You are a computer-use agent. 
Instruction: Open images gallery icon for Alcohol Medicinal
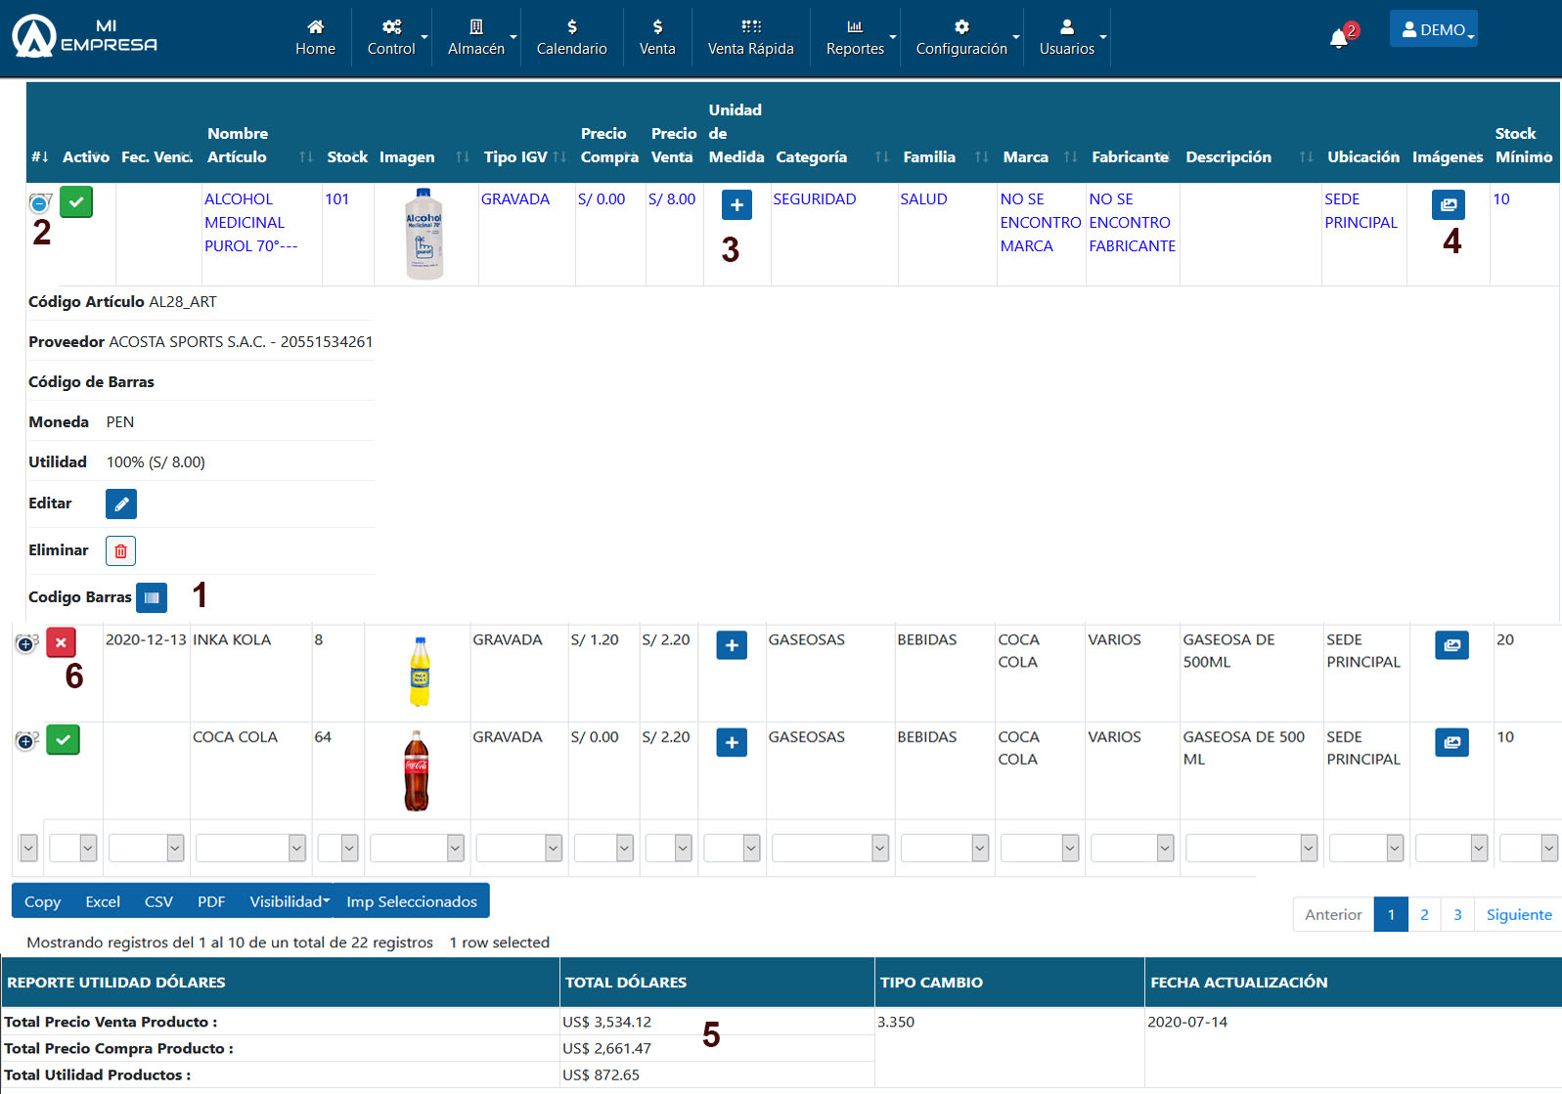click(x=1449, y=205)
